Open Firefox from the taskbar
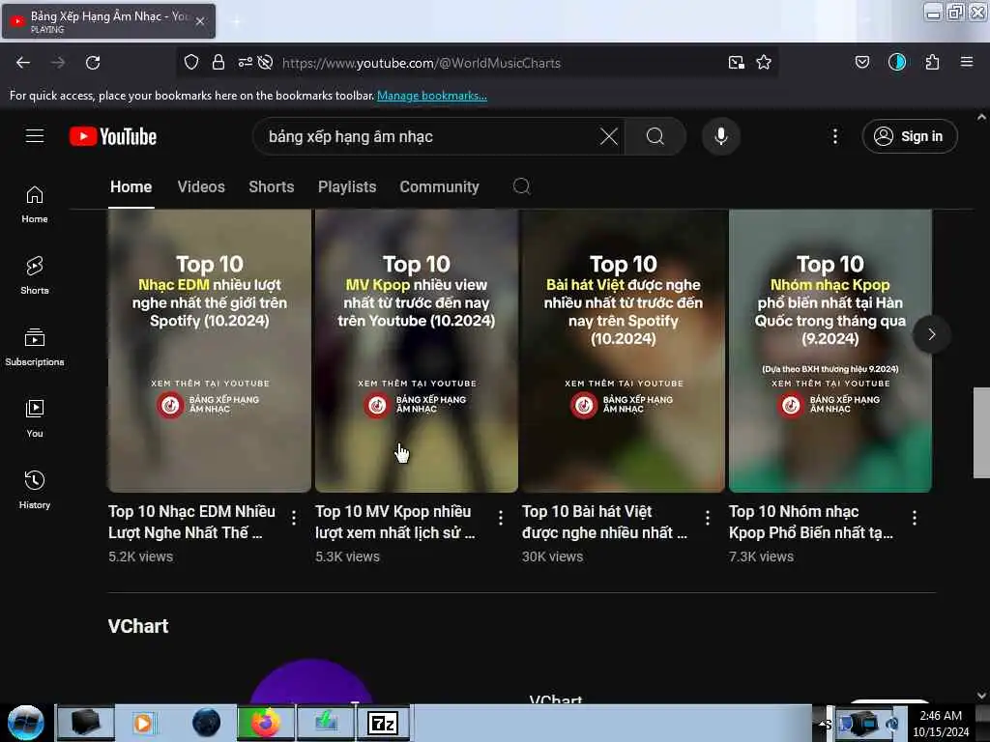This screenshot has height=742, width=990. click(266, 723)
